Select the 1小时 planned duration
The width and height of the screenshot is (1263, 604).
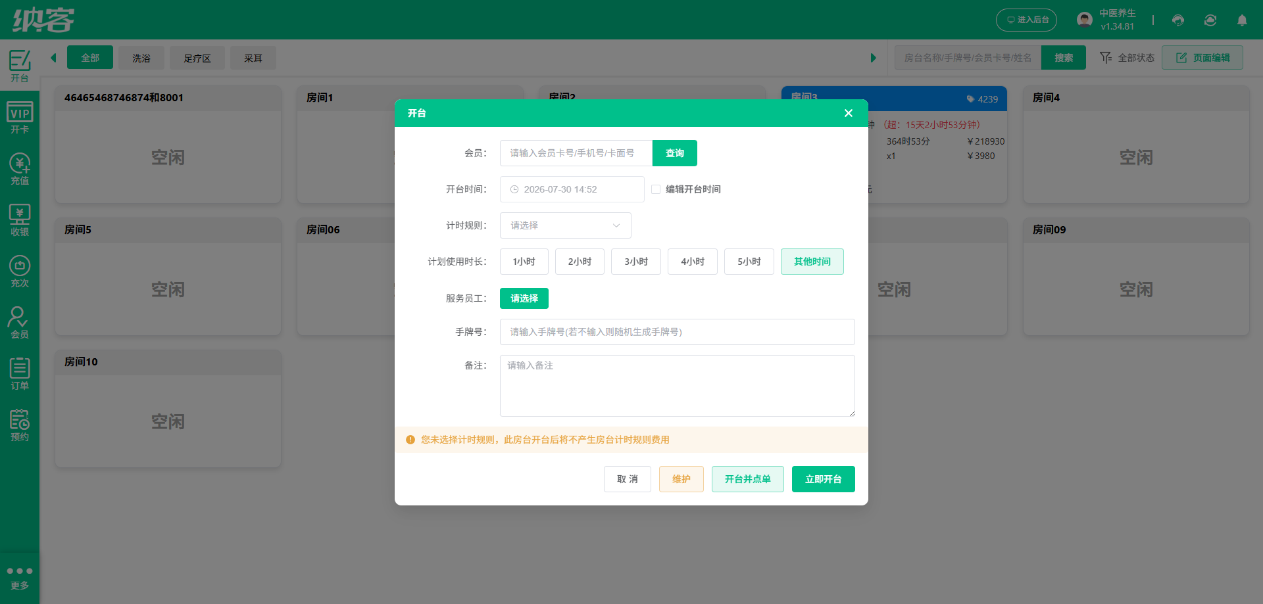point(524,262)
